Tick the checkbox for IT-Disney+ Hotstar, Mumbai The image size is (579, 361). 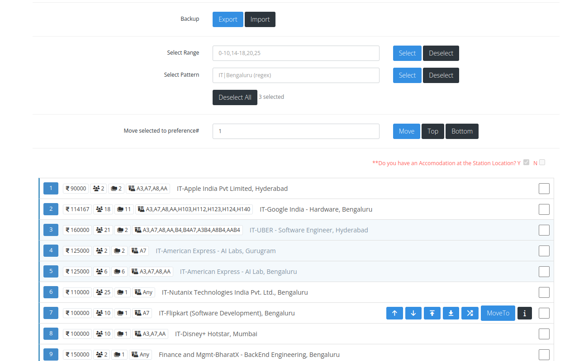coord(544,334)
